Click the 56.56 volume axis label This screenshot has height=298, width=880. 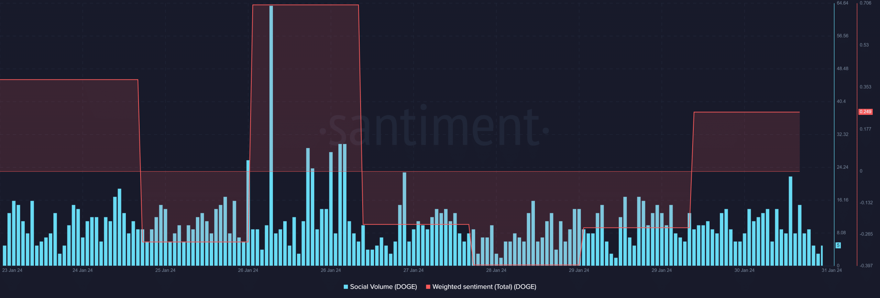click(843, 36)
